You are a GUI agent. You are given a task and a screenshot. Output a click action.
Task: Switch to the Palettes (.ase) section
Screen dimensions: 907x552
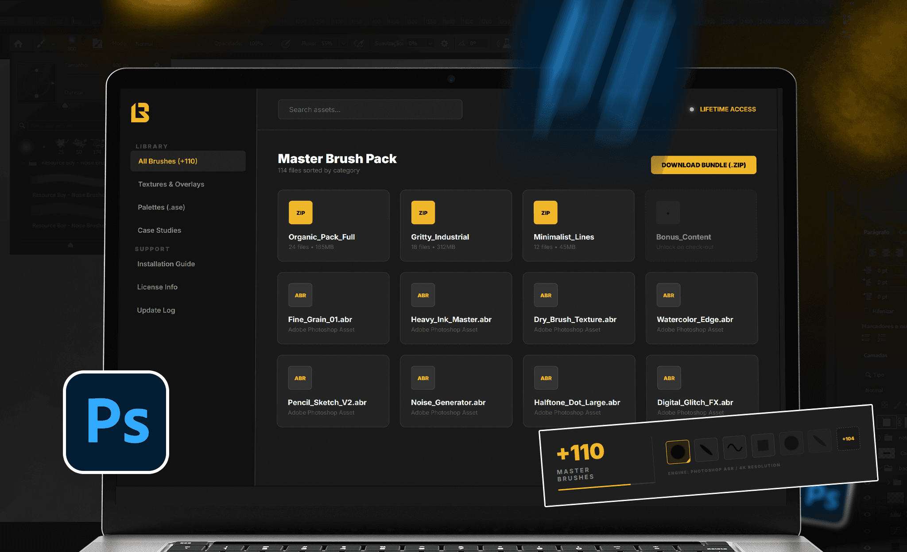161,207
